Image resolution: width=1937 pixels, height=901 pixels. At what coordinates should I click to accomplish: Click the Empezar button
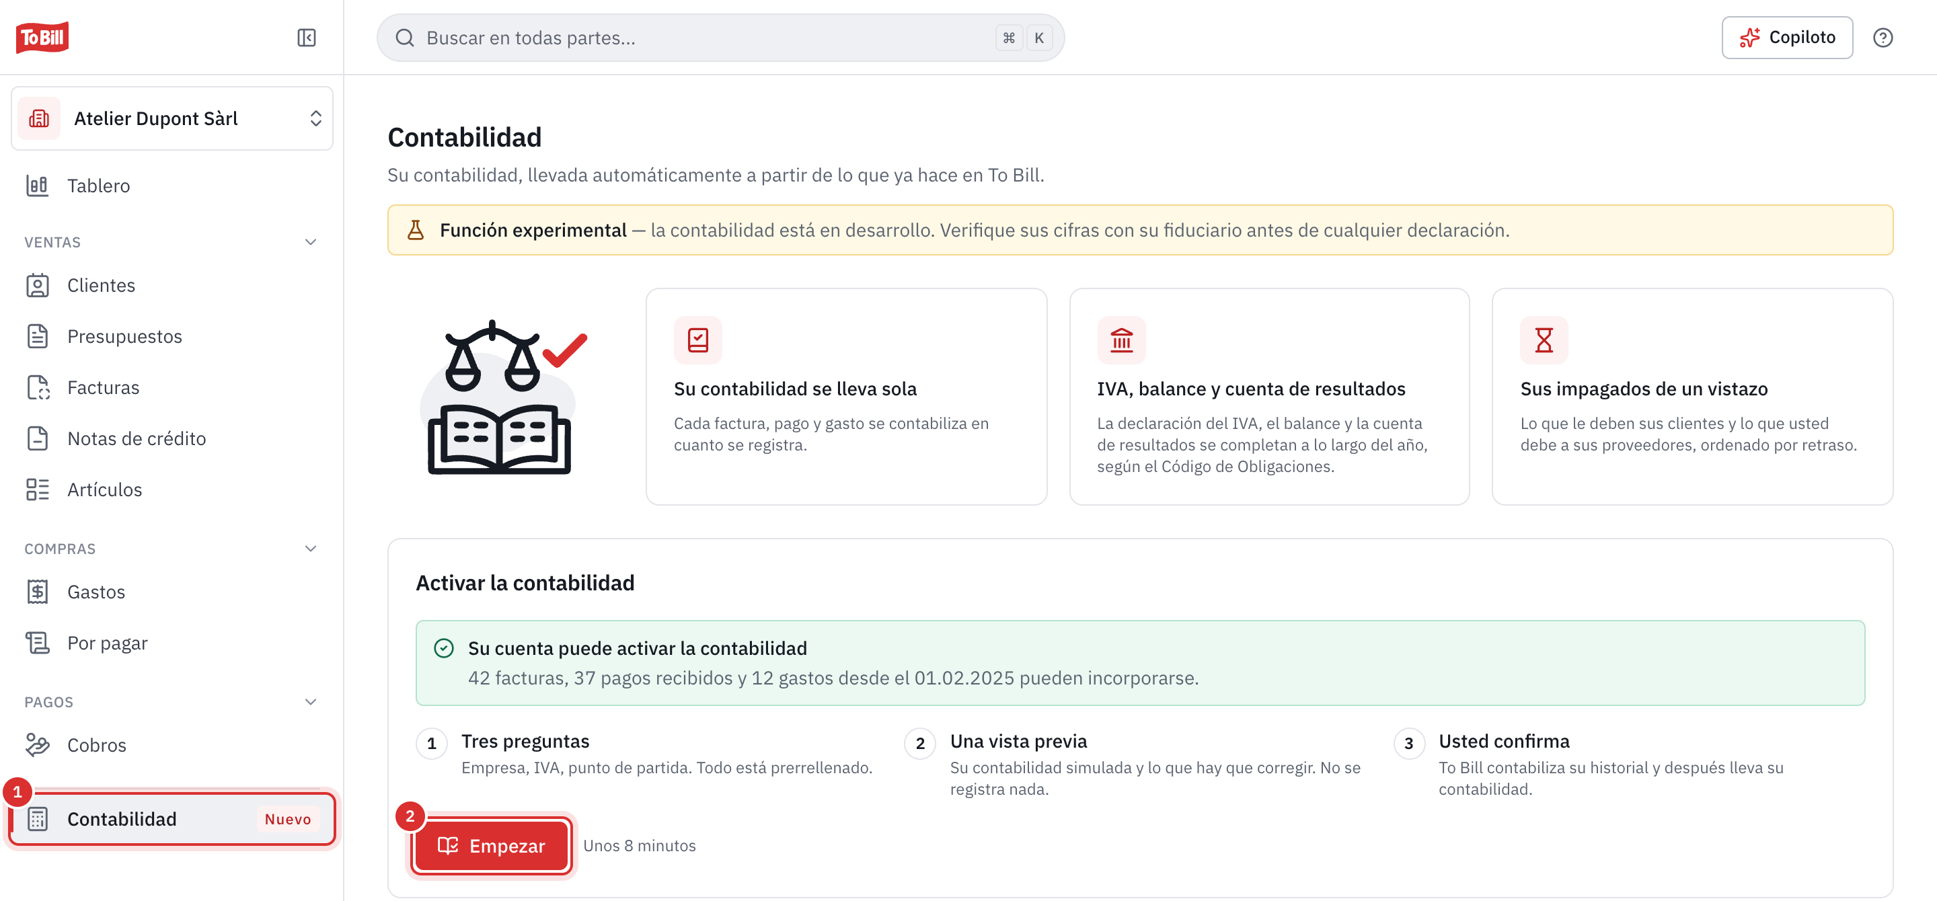click(492, 846)
